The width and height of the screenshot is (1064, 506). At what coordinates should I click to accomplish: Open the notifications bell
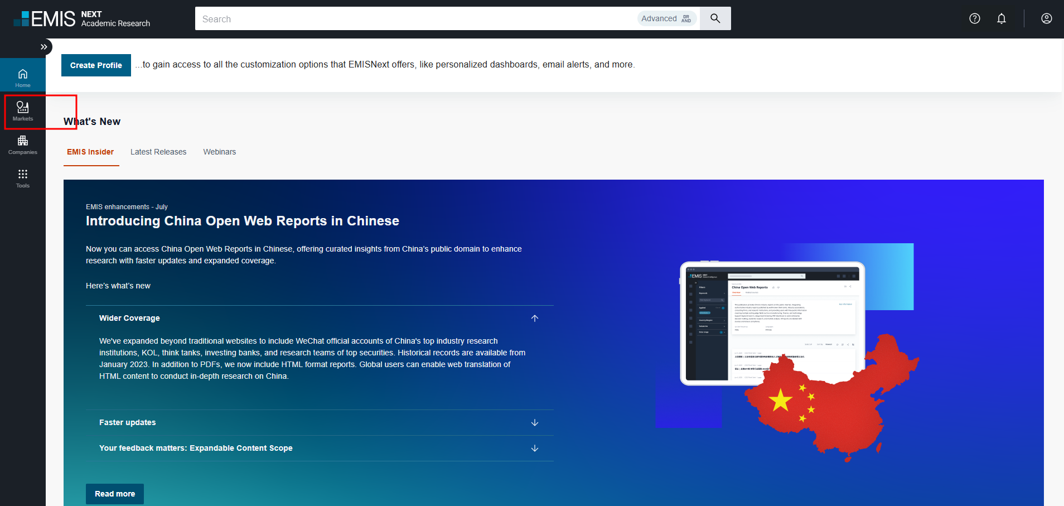(1001, 18)
